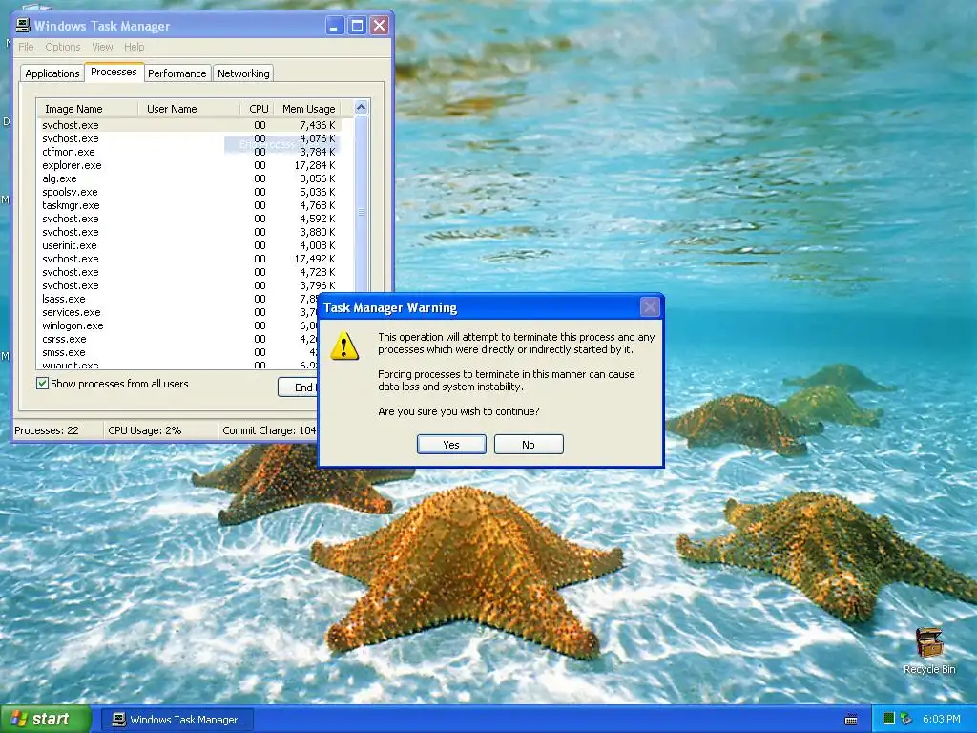This screenshot has width=977, height=733.
Task: Select the ctfmon.exe process
Action: coord(189,152)
